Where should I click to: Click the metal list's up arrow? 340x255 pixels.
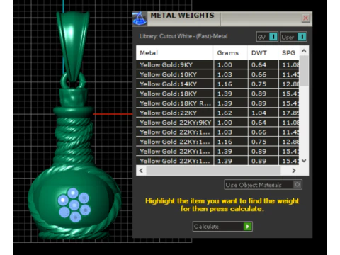pos(304,51)
